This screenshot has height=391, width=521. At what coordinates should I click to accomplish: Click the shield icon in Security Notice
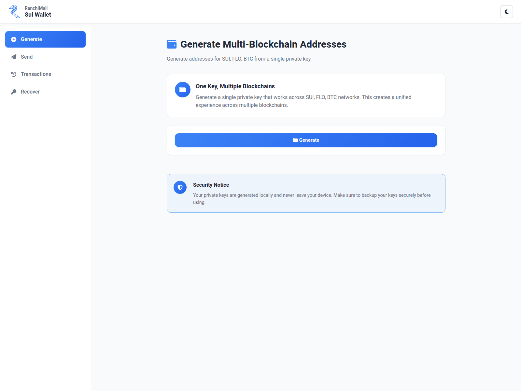[x=180, y=187]
